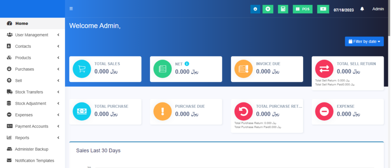Click the Total Sales cart icon
This screenshot has height=168, width=391.
point(82,69)
